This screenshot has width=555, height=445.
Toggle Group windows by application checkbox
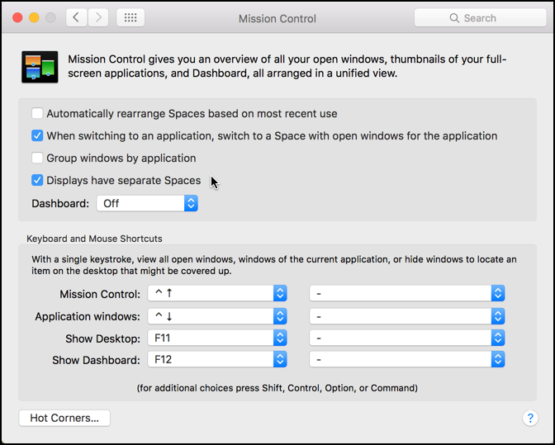[x=37, y=158]
